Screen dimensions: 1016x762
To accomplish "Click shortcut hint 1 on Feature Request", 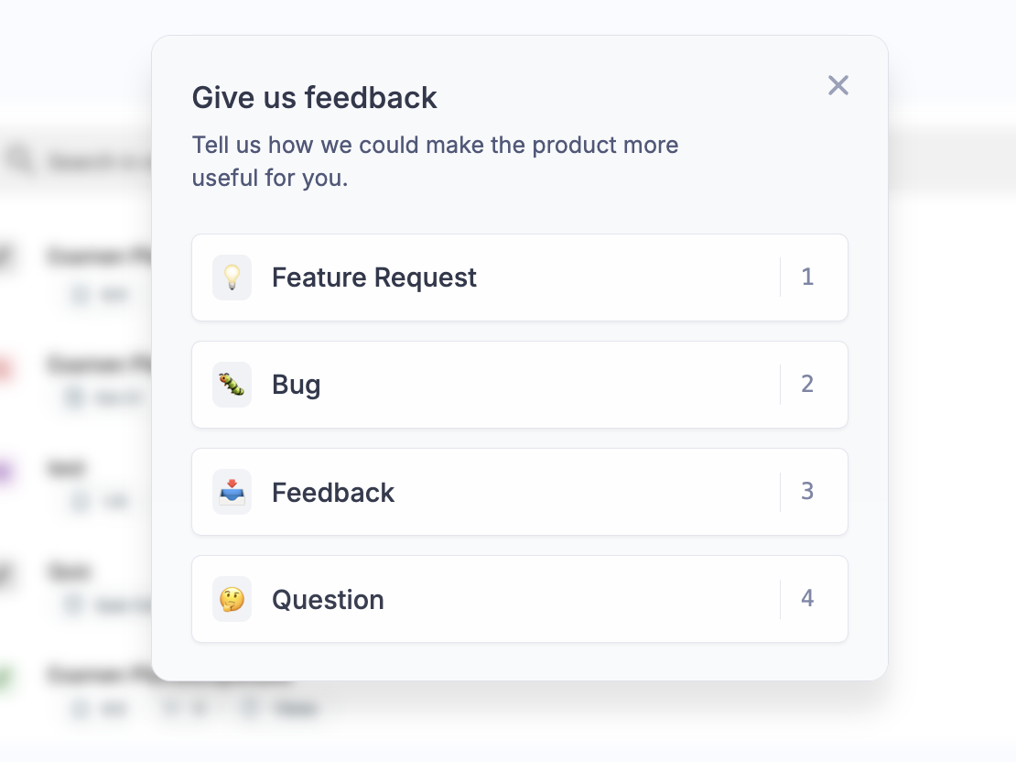I will pos(806,277).
